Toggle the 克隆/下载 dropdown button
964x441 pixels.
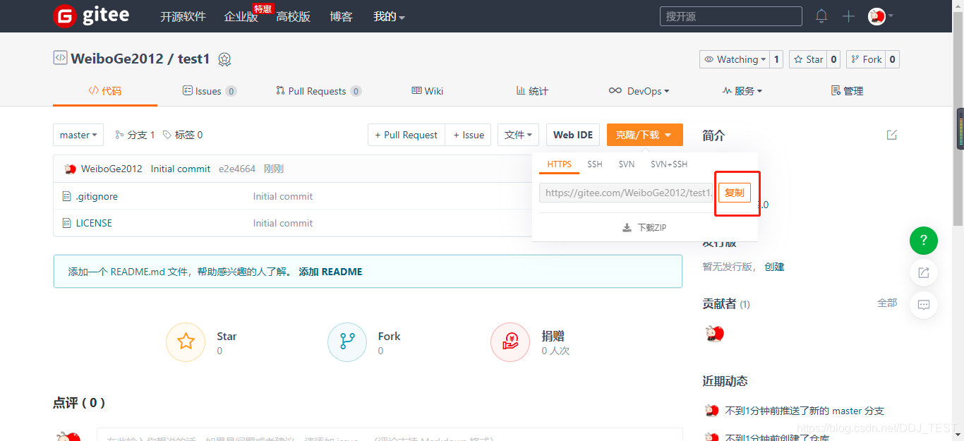645,135
